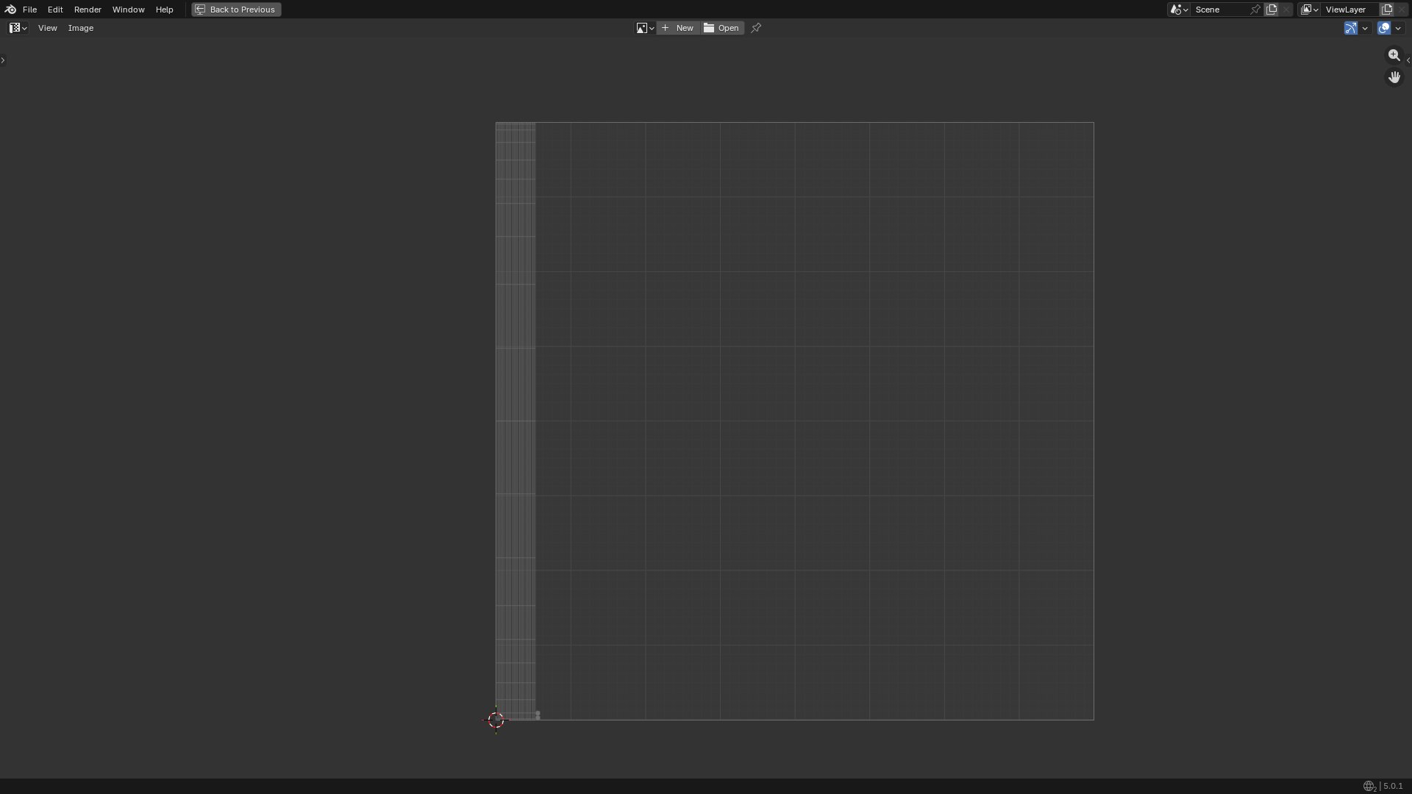Toggle image pin icon in header
This screenshot has width=1412, height=794.
pos(756,28)
